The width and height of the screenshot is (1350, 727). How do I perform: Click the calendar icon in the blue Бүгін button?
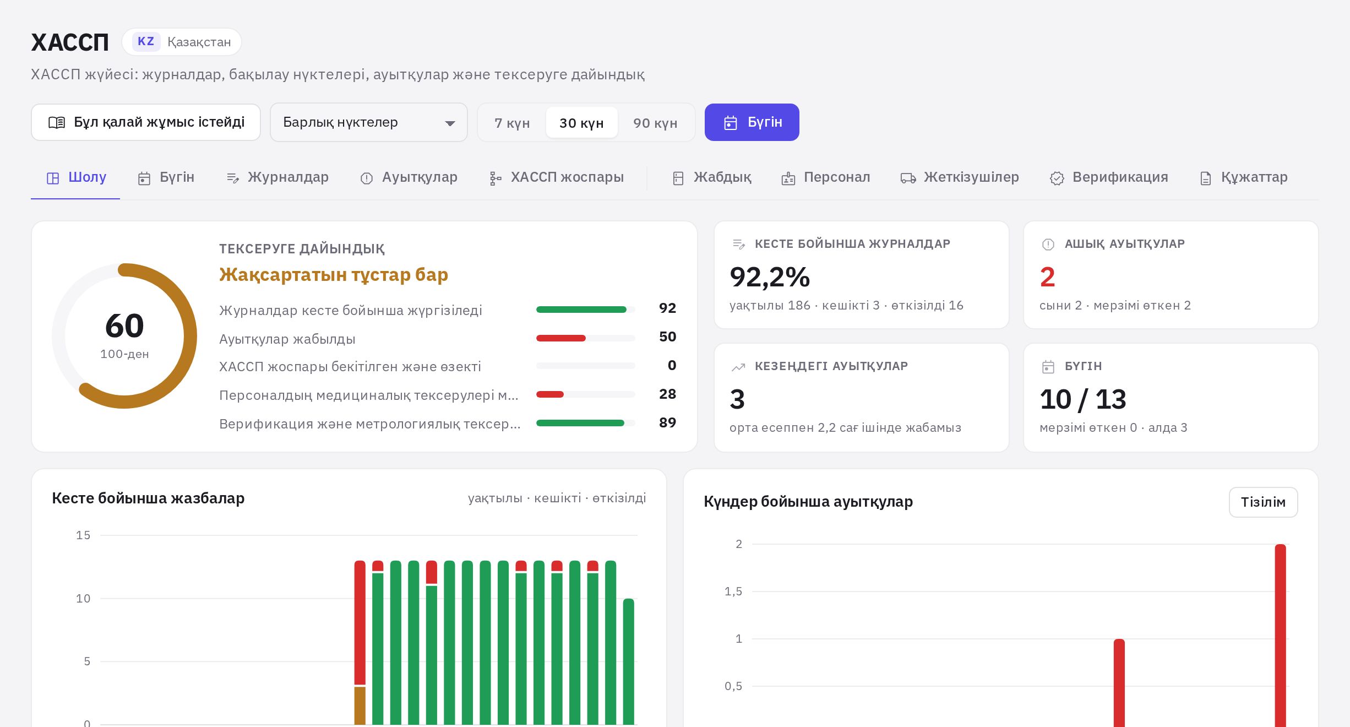730,122
